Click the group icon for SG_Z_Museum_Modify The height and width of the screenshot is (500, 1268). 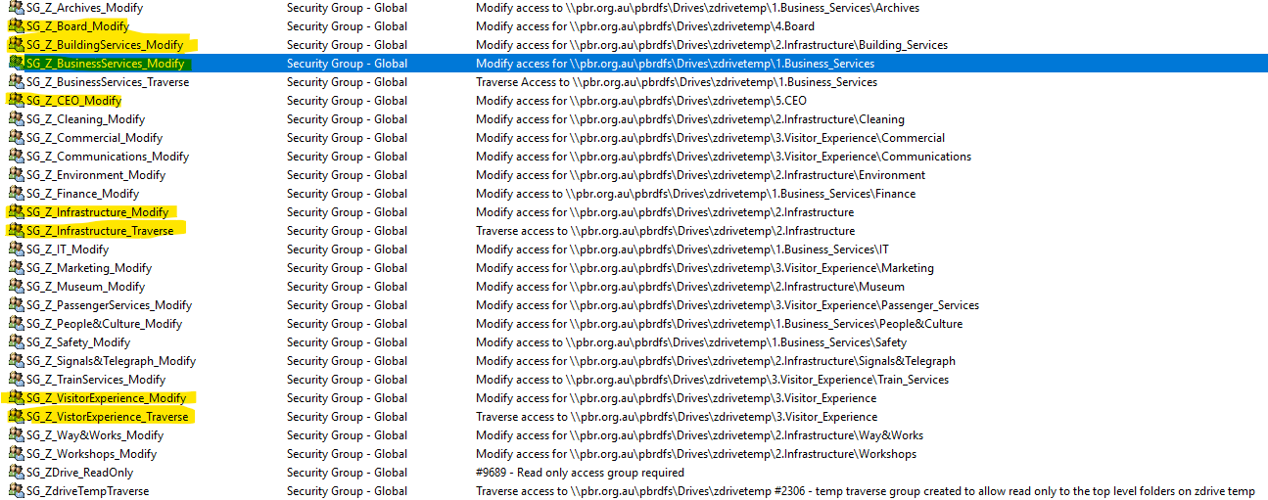point(16,287)
